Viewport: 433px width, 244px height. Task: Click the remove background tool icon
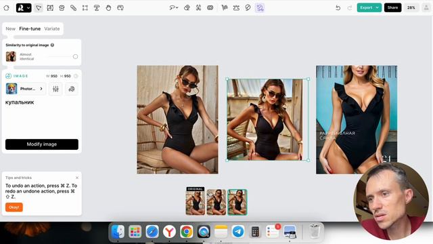click(210, 7)
